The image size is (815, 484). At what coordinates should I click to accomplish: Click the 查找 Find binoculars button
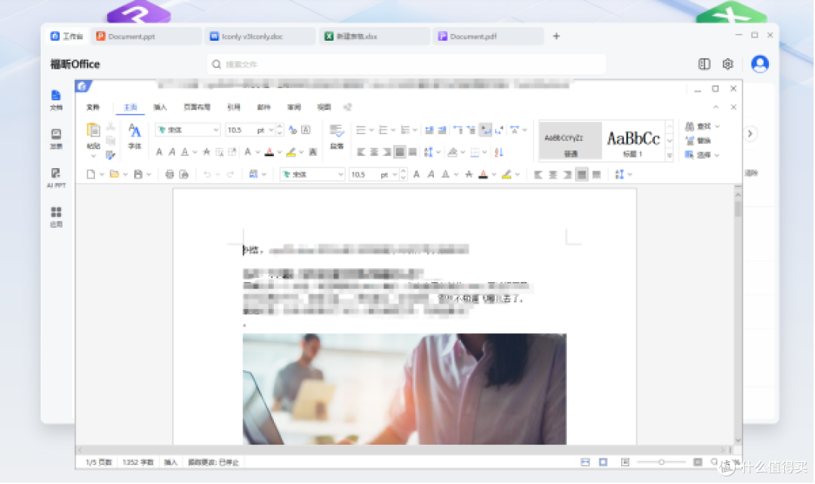(698, 126)
